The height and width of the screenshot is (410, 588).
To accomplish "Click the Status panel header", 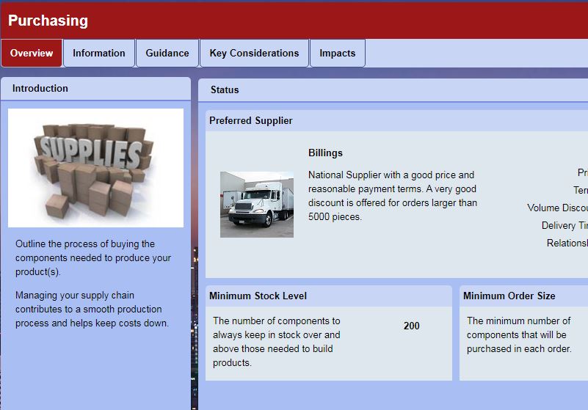I will pyautogui.click(x=393, y=90).
